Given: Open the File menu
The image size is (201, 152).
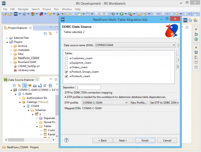Looking at the screenshot, I should pyautogui.click(x=5, y=9).
